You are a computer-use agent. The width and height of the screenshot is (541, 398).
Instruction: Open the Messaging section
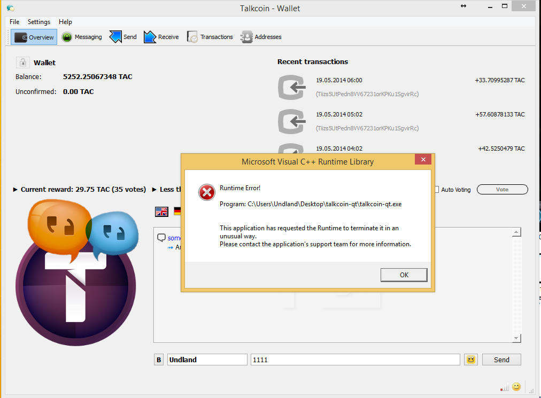coord(82,37)
